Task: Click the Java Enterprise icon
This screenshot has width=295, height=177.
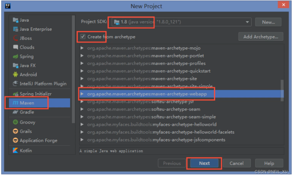Action: [x=15, y=29]
